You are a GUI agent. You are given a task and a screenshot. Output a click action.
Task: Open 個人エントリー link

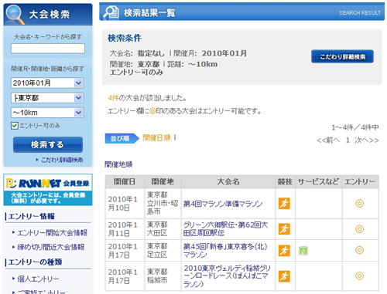click(38, 279)
